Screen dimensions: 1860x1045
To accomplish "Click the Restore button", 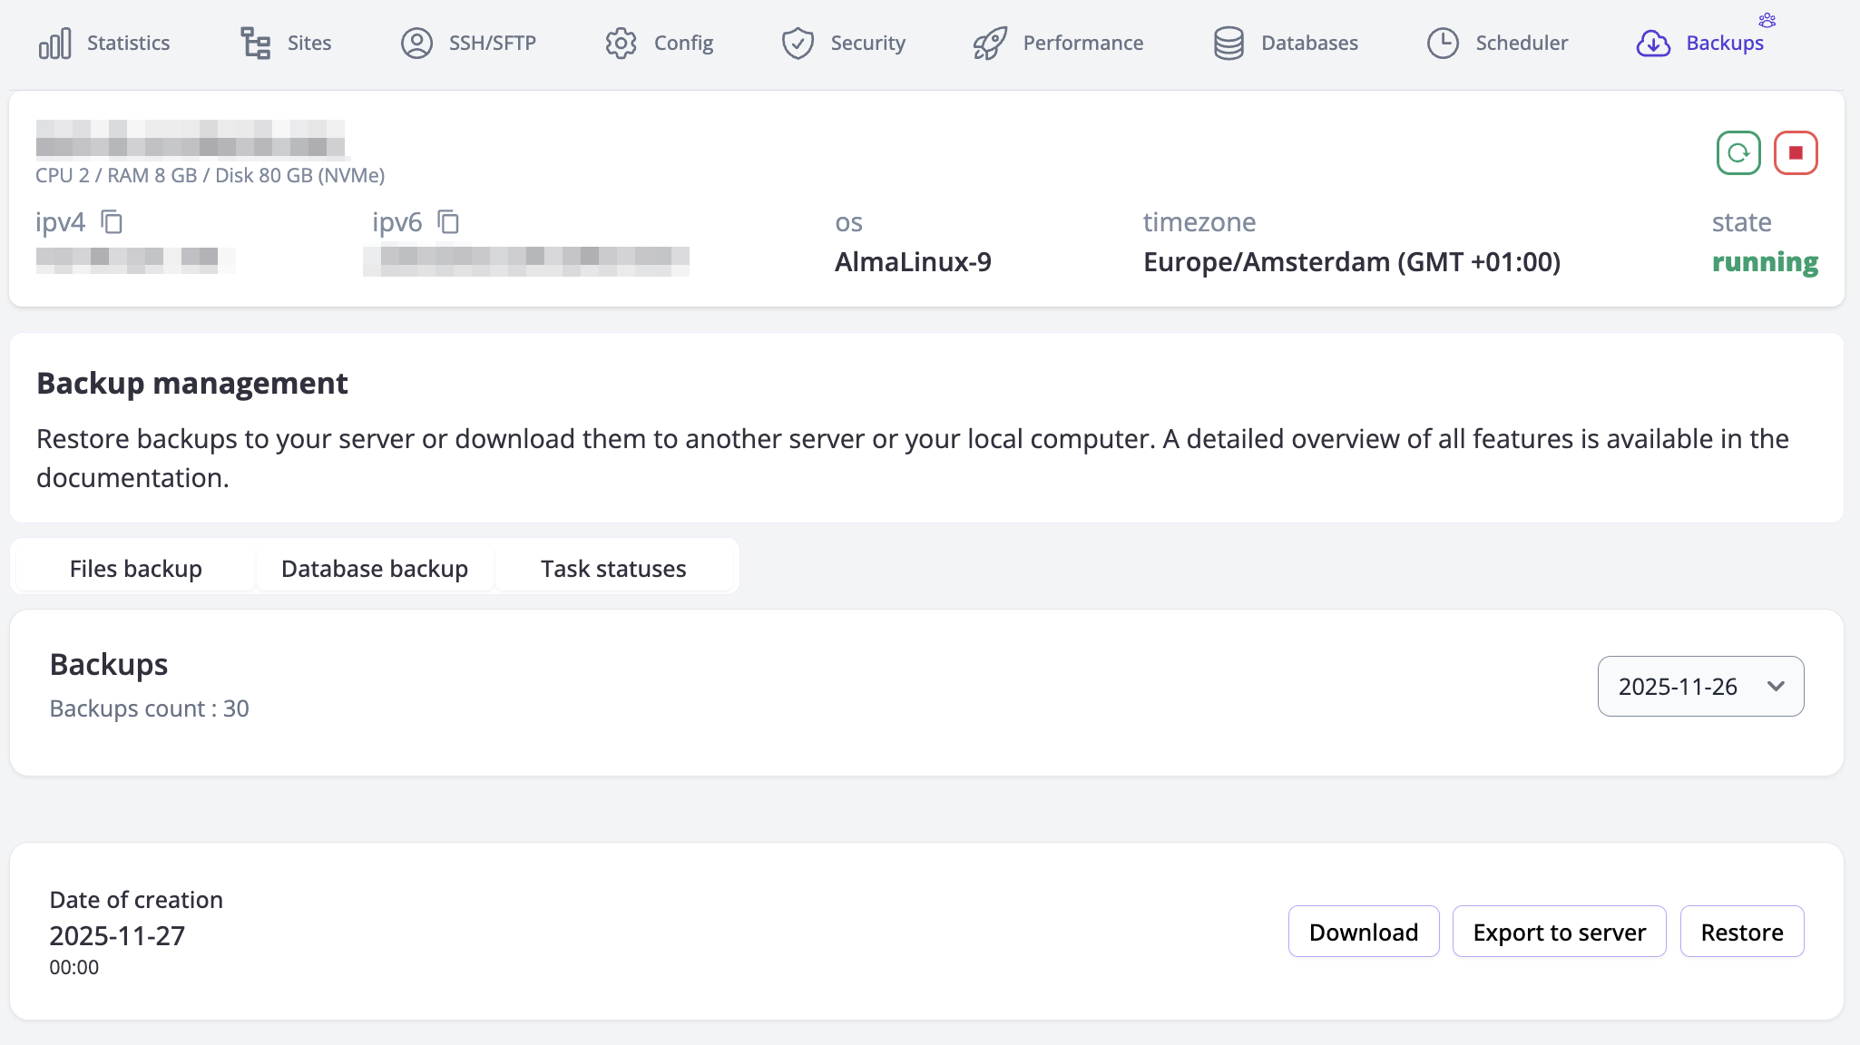I will coord(1741,932).
